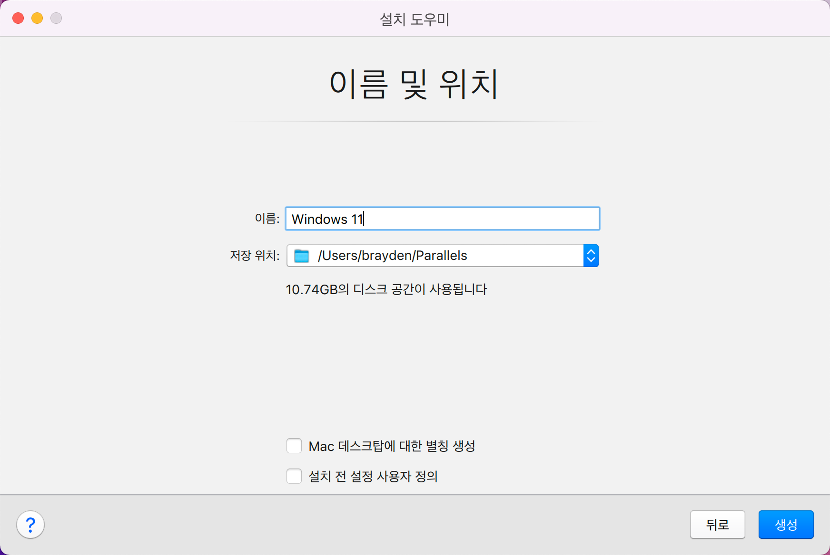
Task: Go back with the 뒤로 button
Action: [x=717, y=525]
